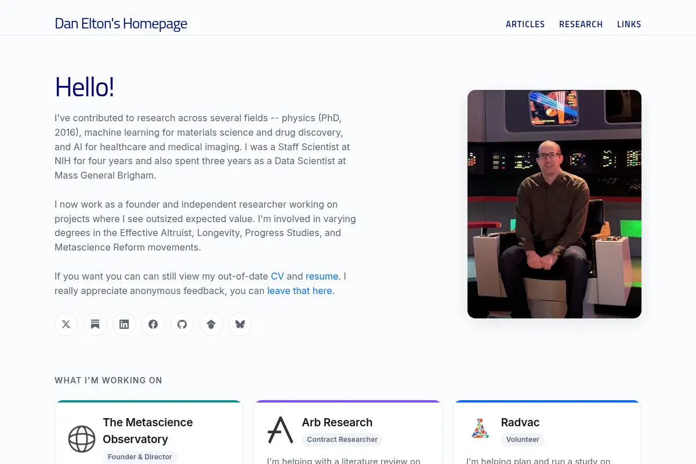Open the resume link
696x464 pixels.
tap(322, 276)
